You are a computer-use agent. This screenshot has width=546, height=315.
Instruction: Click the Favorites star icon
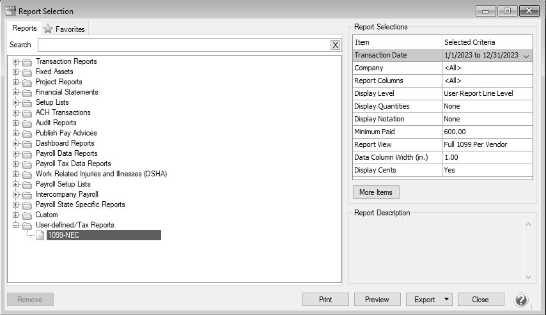[48, 29]
